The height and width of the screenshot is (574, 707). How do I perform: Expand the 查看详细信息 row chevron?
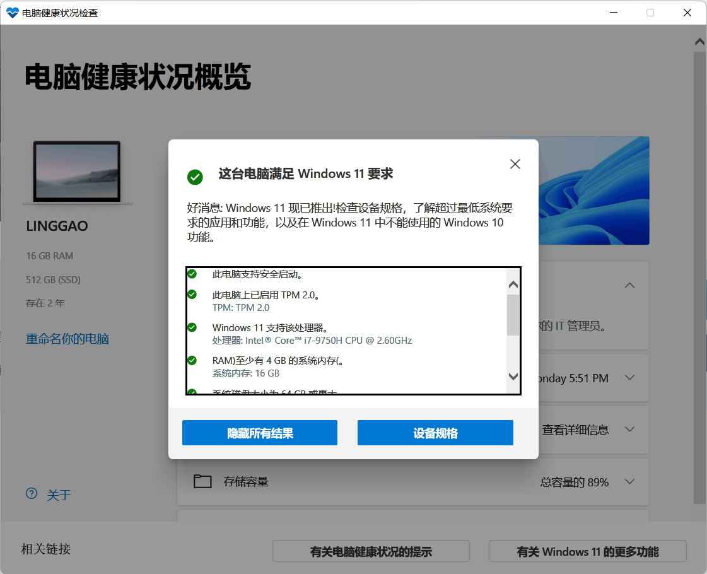tap(630, 430)
